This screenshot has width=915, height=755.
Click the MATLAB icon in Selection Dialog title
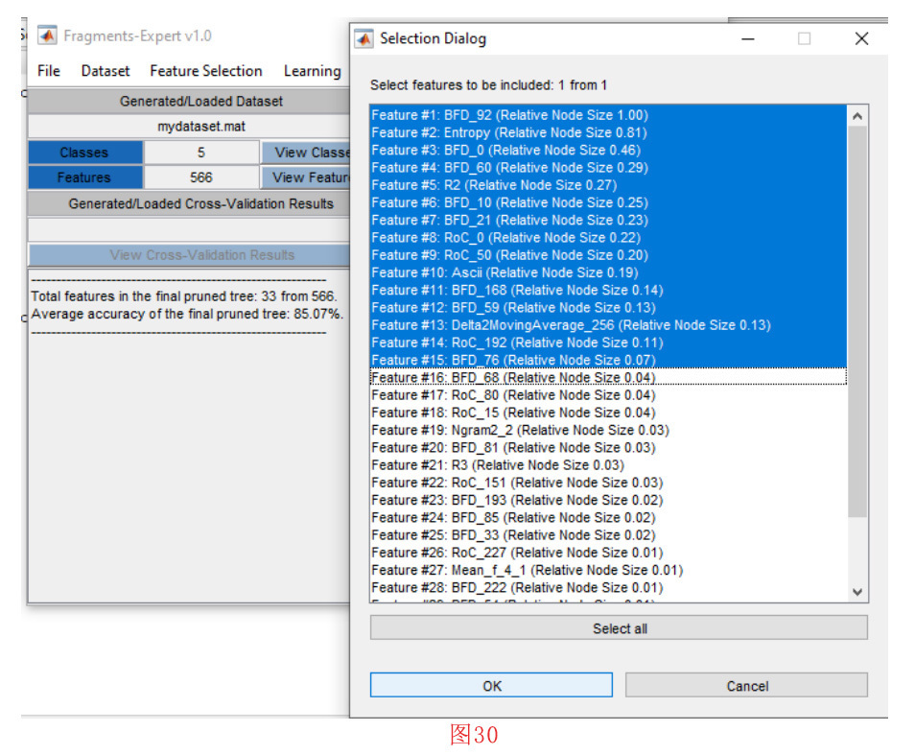tap(364, 39)
